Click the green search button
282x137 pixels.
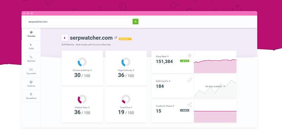pos(135,22)
